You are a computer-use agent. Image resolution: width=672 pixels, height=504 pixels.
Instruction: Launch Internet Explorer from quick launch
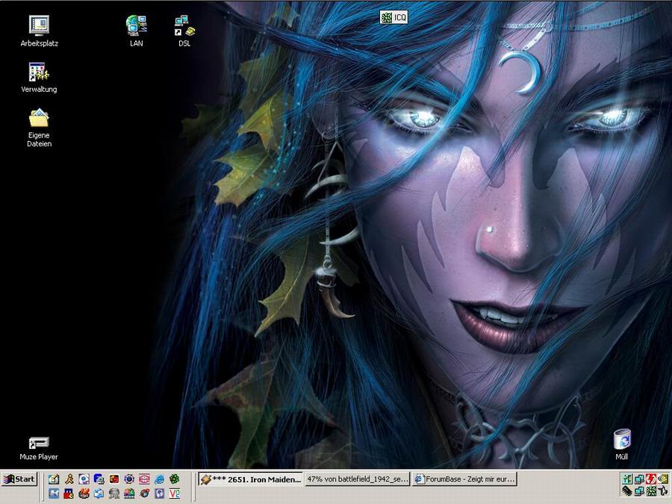[160, 479]
